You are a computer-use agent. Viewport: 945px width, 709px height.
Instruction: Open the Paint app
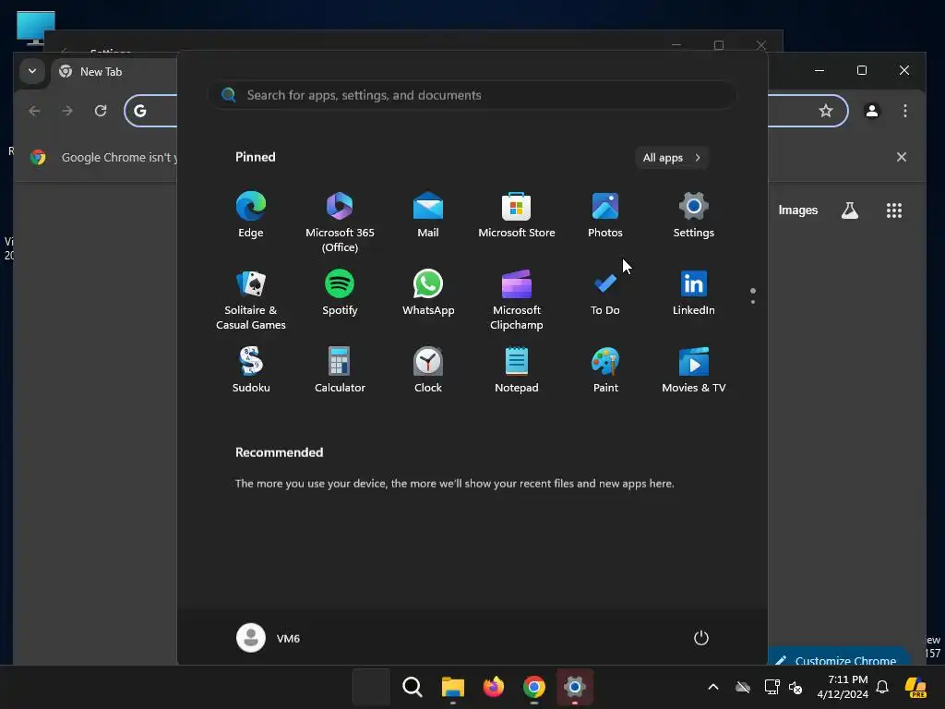pos(605,370)
